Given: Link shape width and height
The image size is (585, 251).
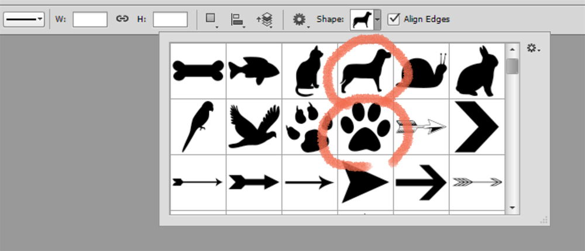Looking at the screenshot, I should (122, 19).
